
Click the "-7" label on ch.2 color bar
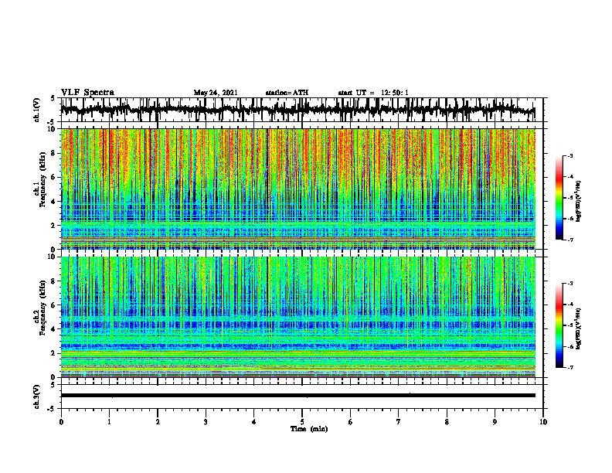pyautogui.click(x=569, y=368)
